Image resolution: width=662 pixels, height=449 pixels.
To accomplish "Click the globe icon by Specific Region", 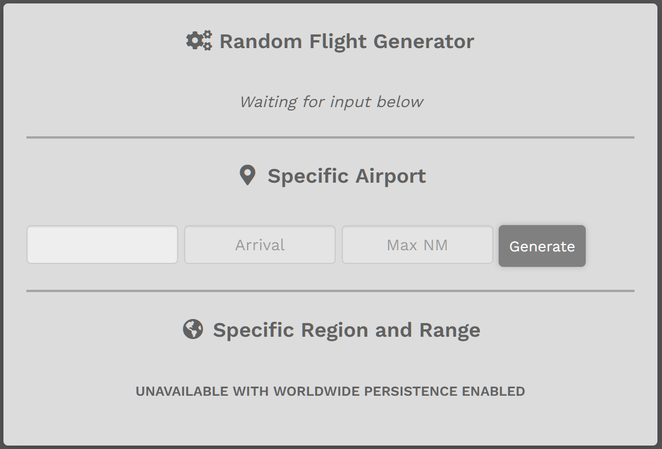I will click(x=193, y=329).
